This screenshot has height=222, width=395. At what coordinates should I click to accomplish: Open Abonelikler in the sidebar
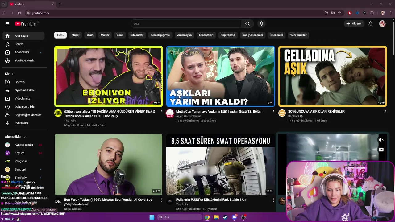click(23, 52)
